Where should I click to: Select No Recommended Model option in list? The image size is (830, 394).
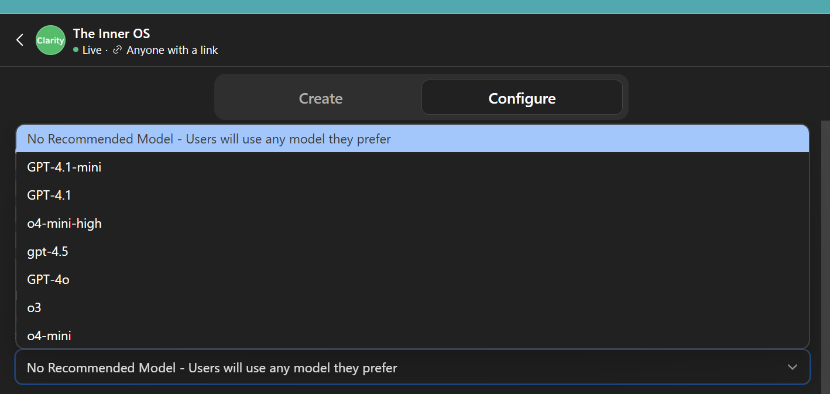tap(413, 139)
